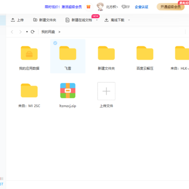Click 开通超级会员 button
This screenshot has width=189, height=189.
171,7
